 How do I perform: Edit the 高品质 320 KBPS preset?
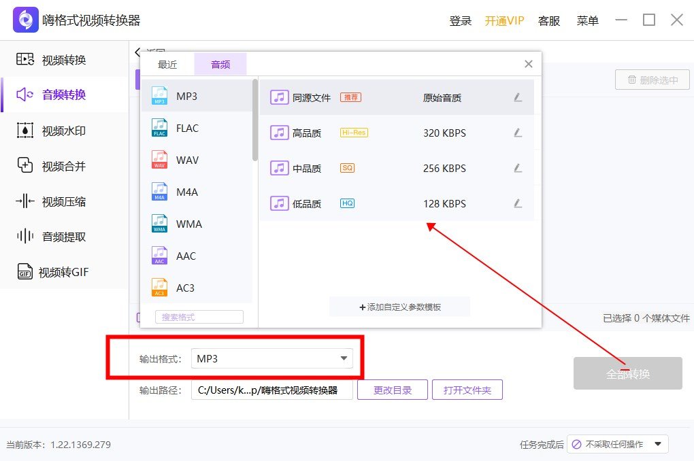[x=518, y=133]
